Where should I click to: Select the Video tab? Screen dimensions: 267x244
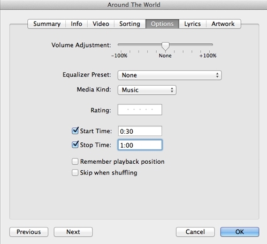[x=101, y=24]
